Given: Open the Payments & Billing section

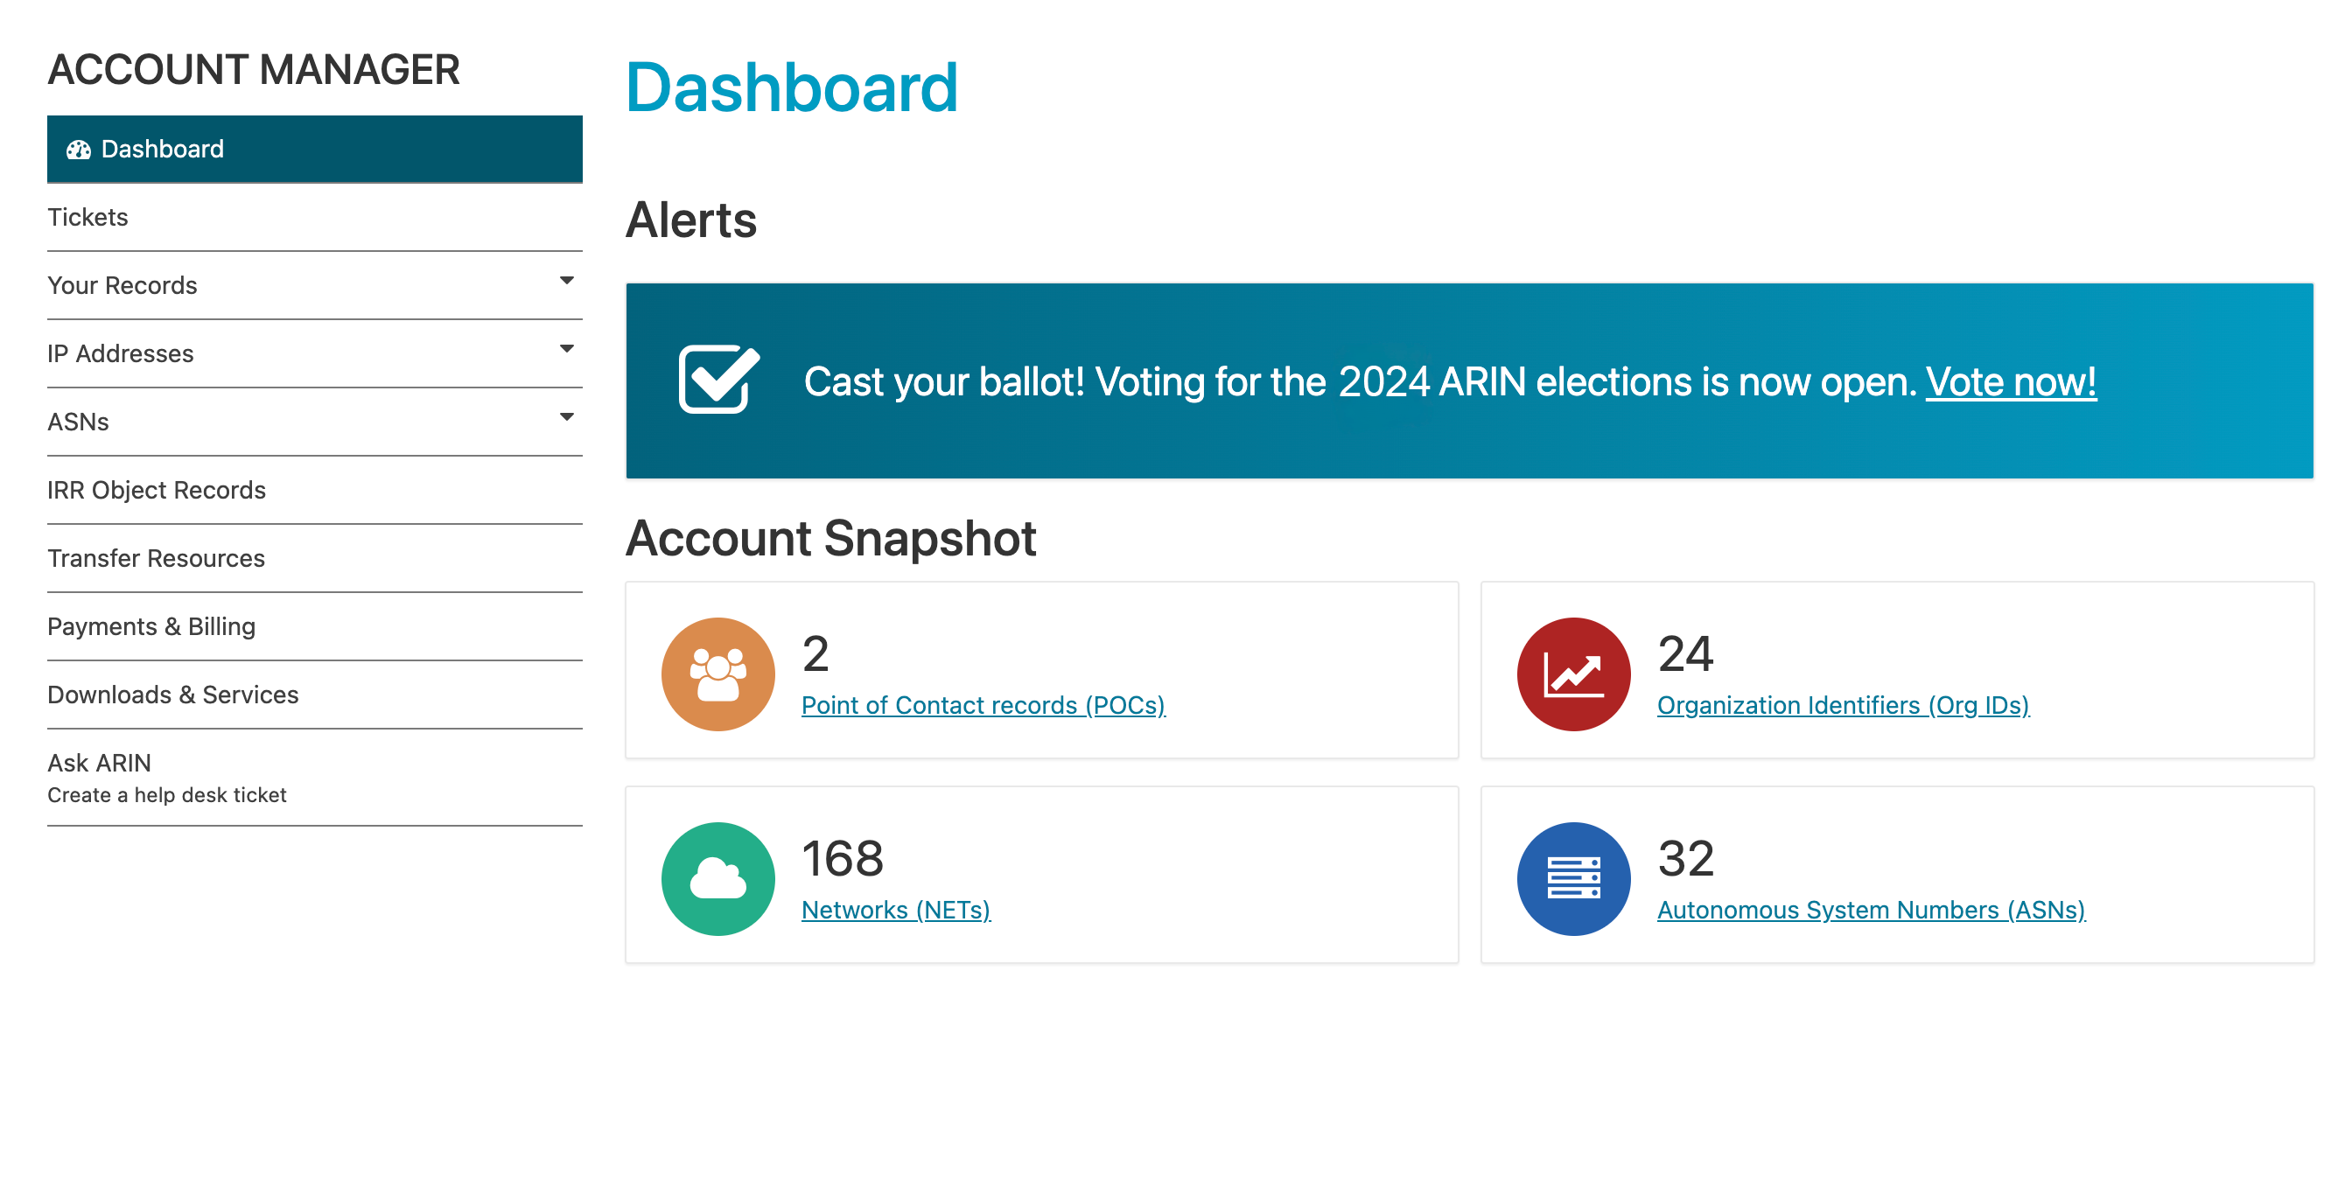Looking at the screenshot, I should pyautogui.click(x=150, y=625).
